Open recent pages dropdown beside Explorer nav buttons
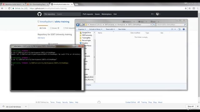The width and height of the screenshot is (200, 112). (x=84, y=25)
